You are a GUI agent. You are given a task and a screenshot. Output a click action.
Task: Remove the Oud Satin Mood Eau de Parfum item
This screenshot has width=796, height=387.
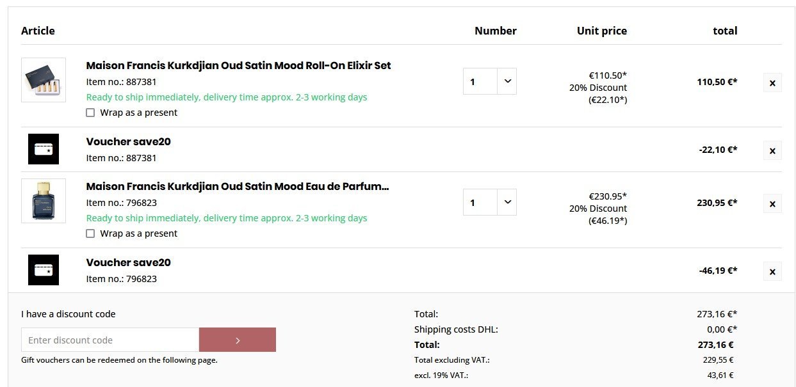(x=772, y=203)
